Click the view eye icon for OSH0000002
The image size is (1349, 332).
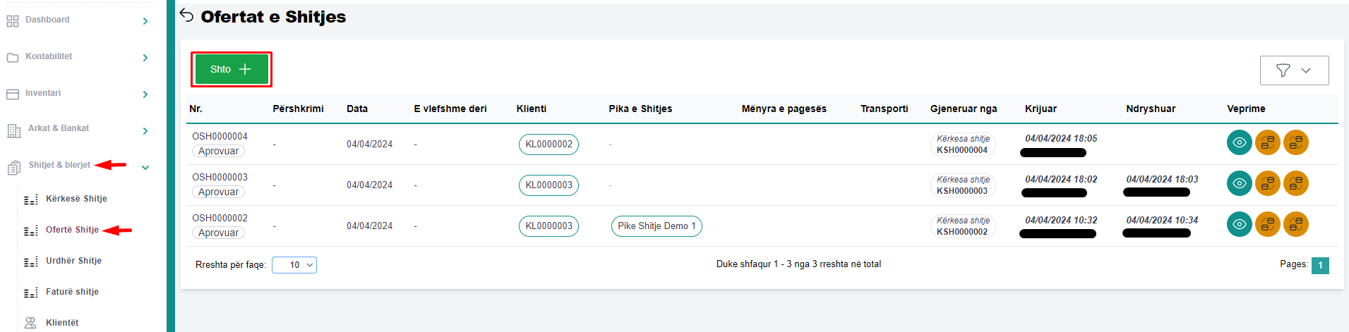tap(1239, 224)
